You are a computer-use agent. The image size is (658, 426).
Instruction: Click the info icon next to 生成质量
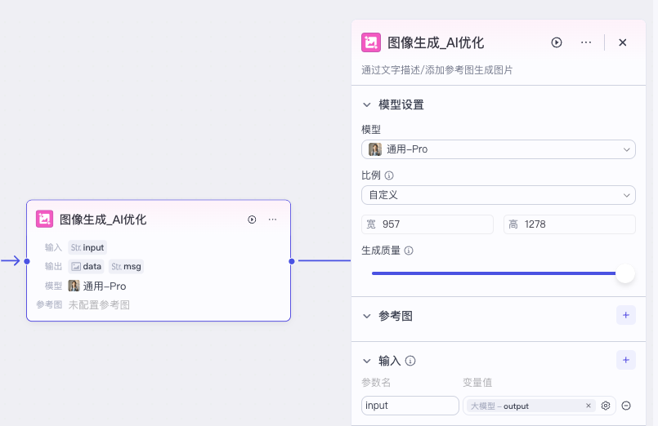[x=409, y=251]
